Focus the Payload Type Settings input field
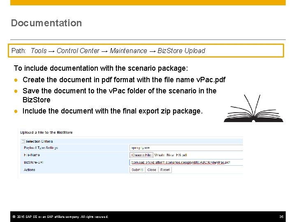 [186, 148]
